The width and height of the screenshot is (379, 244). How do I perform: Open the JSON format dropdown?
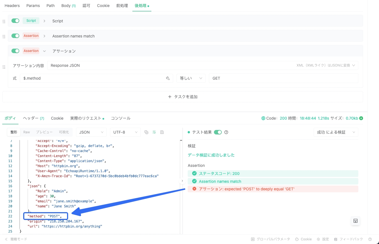(x=91, y=132)
